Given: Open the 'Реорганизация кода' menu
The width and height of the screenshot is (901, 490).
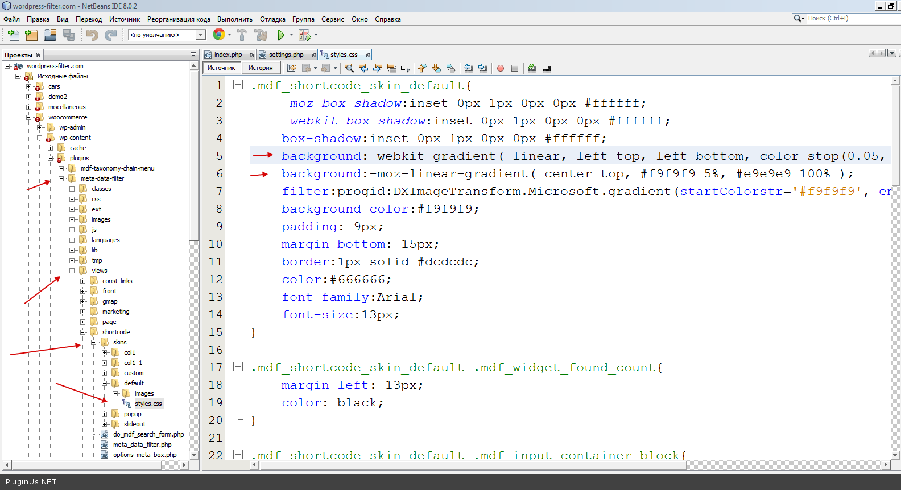Looking at the screenshot, I should pos(179,19).
